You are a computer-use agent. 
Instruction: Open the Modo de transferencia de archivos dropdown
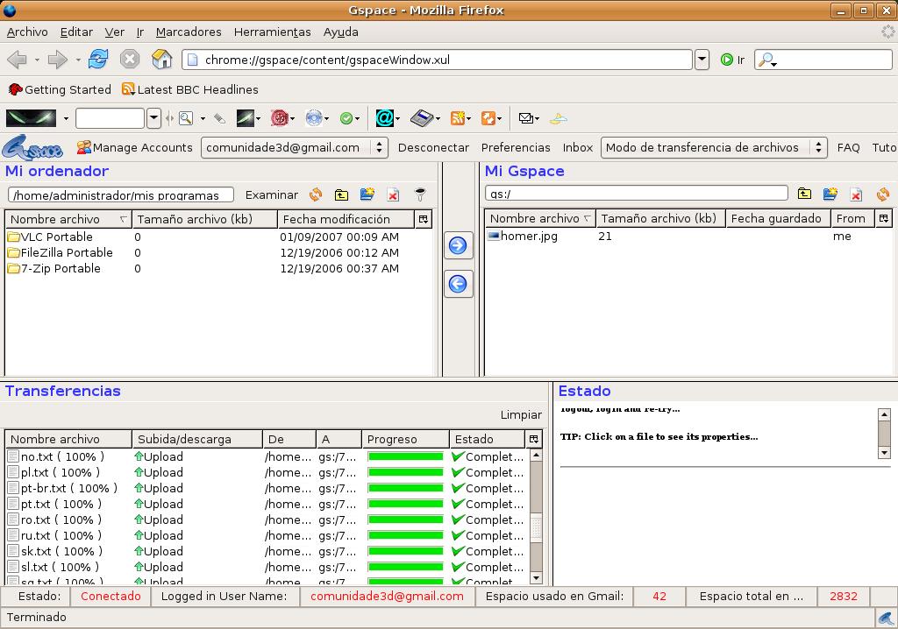point(714,148)
